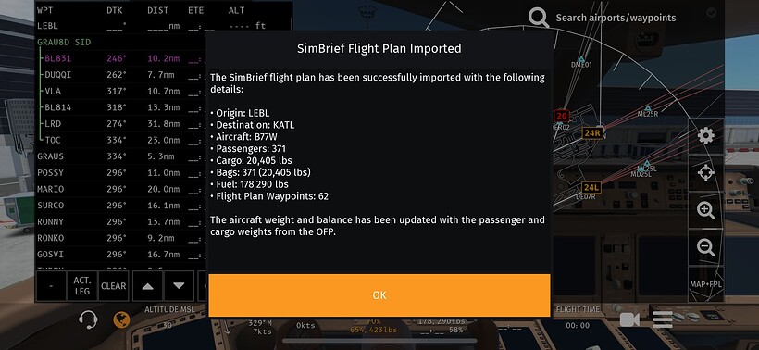Open ATC headset icon
Viewport: 759px width, 350px height.
[89, 320]
